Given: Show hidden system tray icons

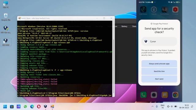Looking at the screenshot, I should [x=153, y=106].
